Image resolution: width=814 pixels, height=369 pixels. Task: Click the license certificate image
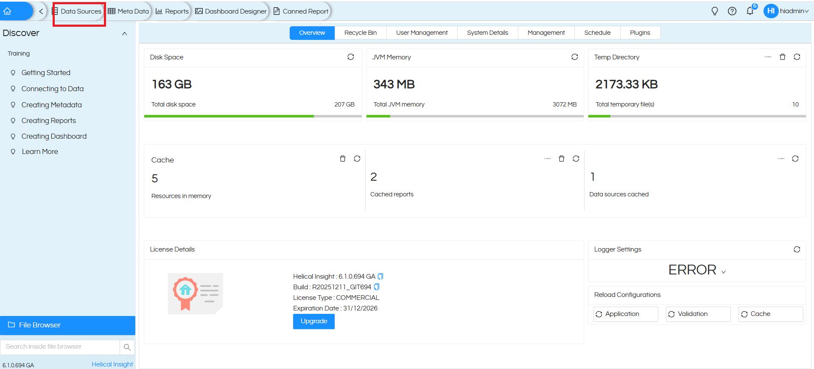coord(196,294)
